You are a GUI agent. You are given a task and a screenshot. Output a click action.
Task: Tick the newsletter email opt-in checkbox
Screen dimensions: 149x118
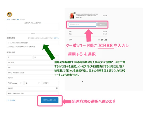pyautogui.click(x=8, y=47)
